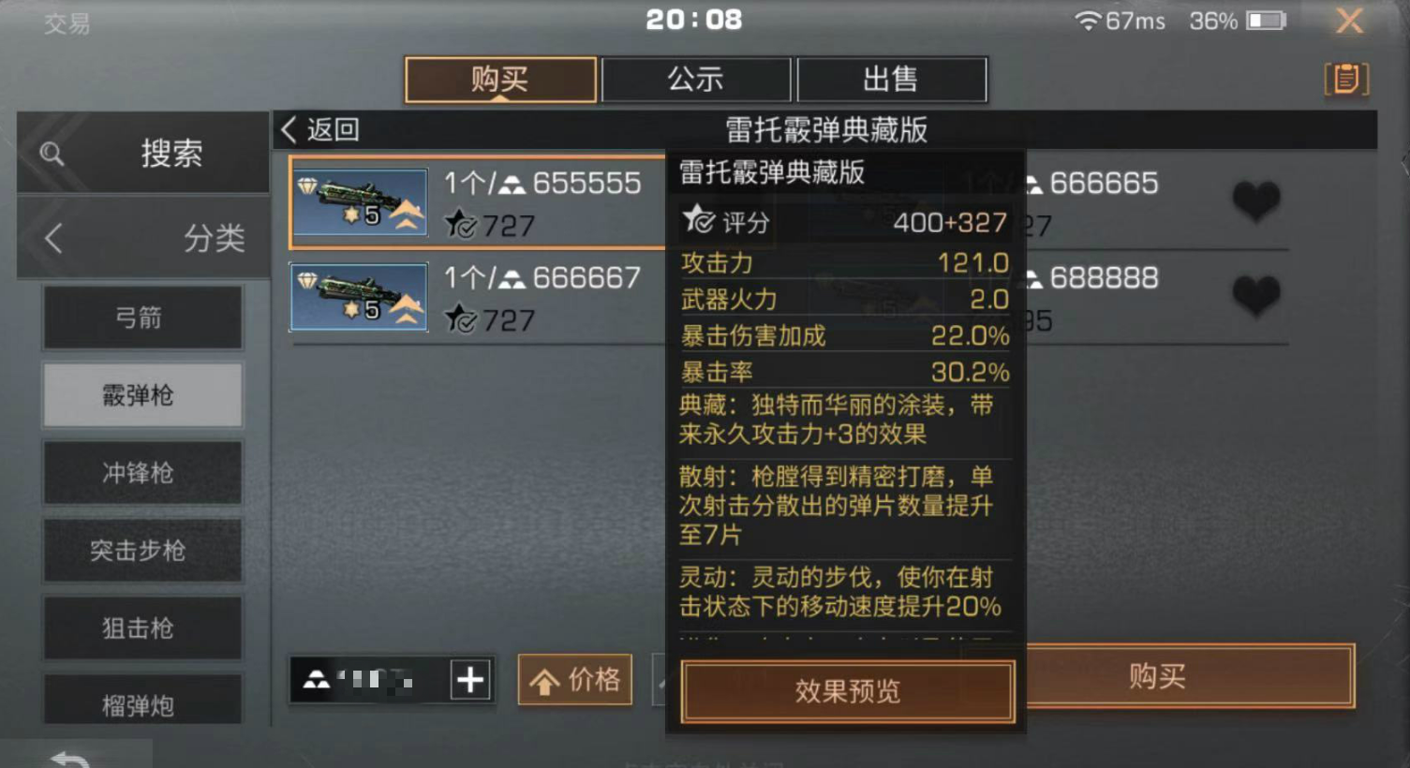Select the shotgun thumbnail priced 655555

360,202
